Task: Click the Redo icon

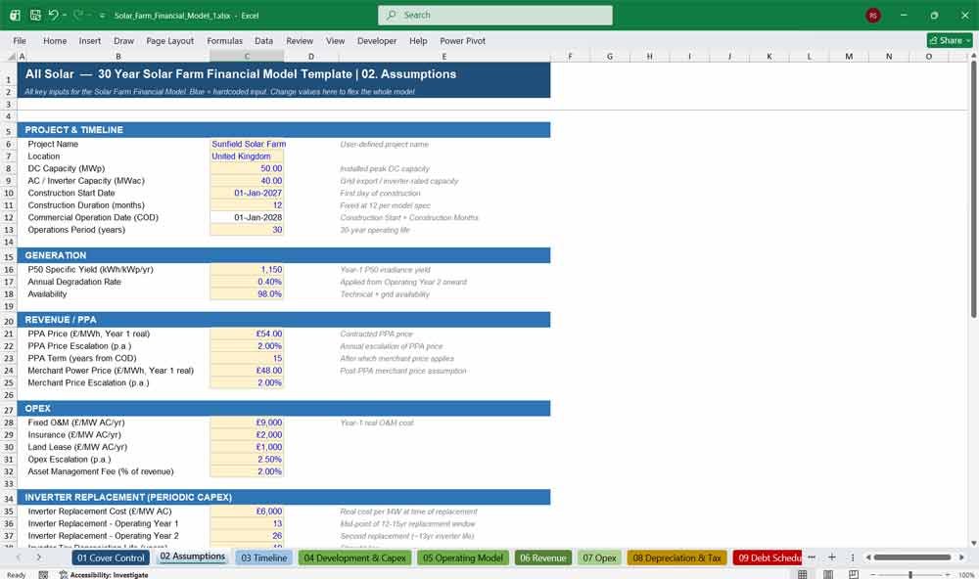Action: (78, 15)
